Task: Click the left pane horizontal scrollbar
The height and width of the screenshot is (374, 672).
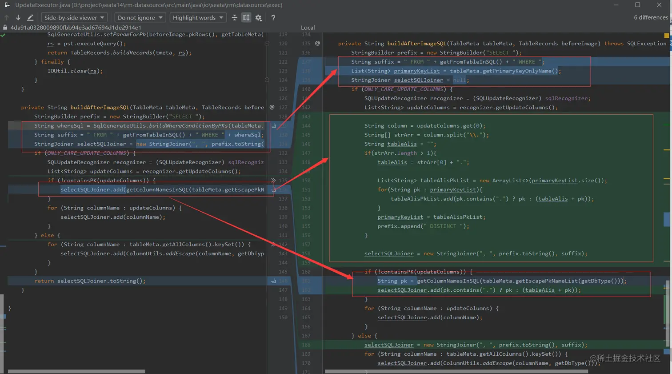Action: click(x=76, y=371)
